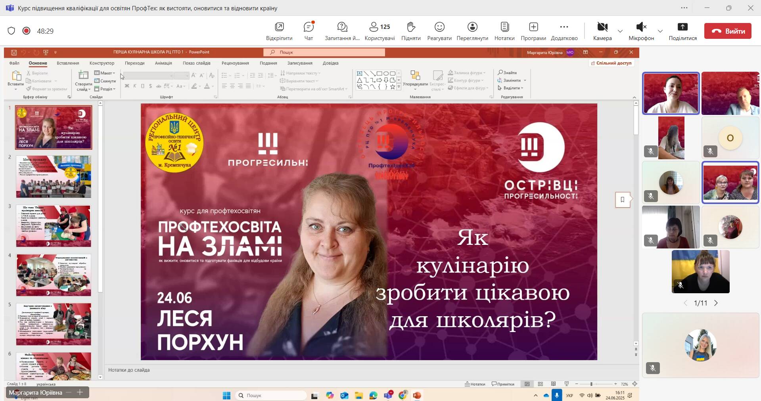
Task: Click the Save icon in quick access toolbar
Action: 14,52
